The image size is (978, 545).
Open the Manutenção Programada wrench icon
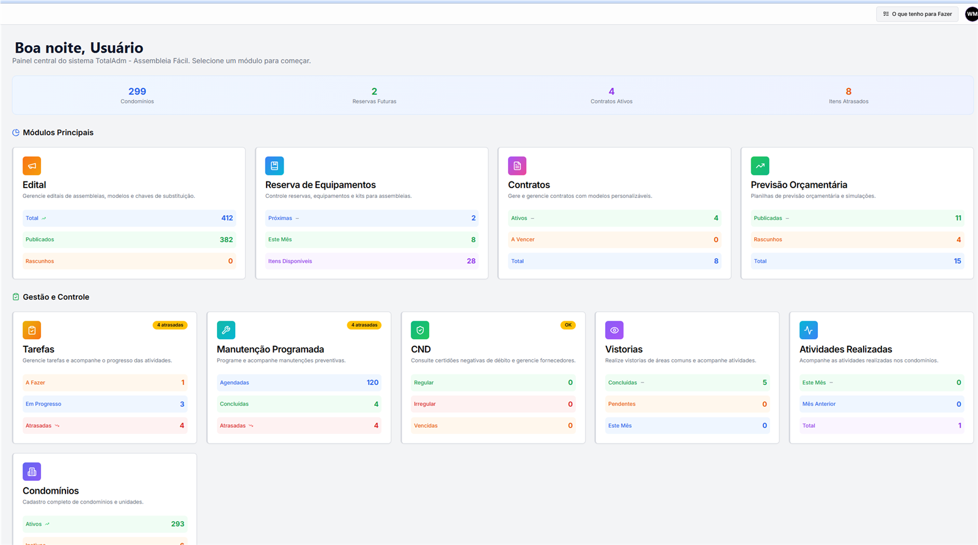(226, 330)
